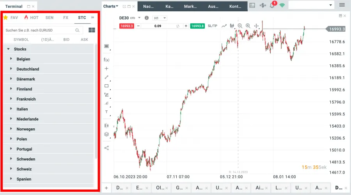Switch to the HOT tab
This screenshot has width=351, height=195.
[x=31, y=18]
